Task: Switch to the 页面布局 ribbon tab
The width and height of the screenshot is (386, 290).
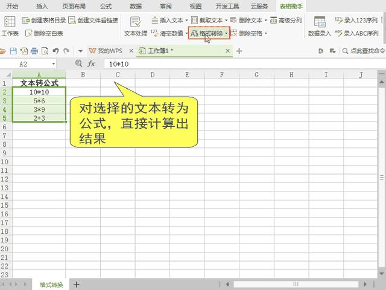Action: pyautogui.click(x=74, y=6)
